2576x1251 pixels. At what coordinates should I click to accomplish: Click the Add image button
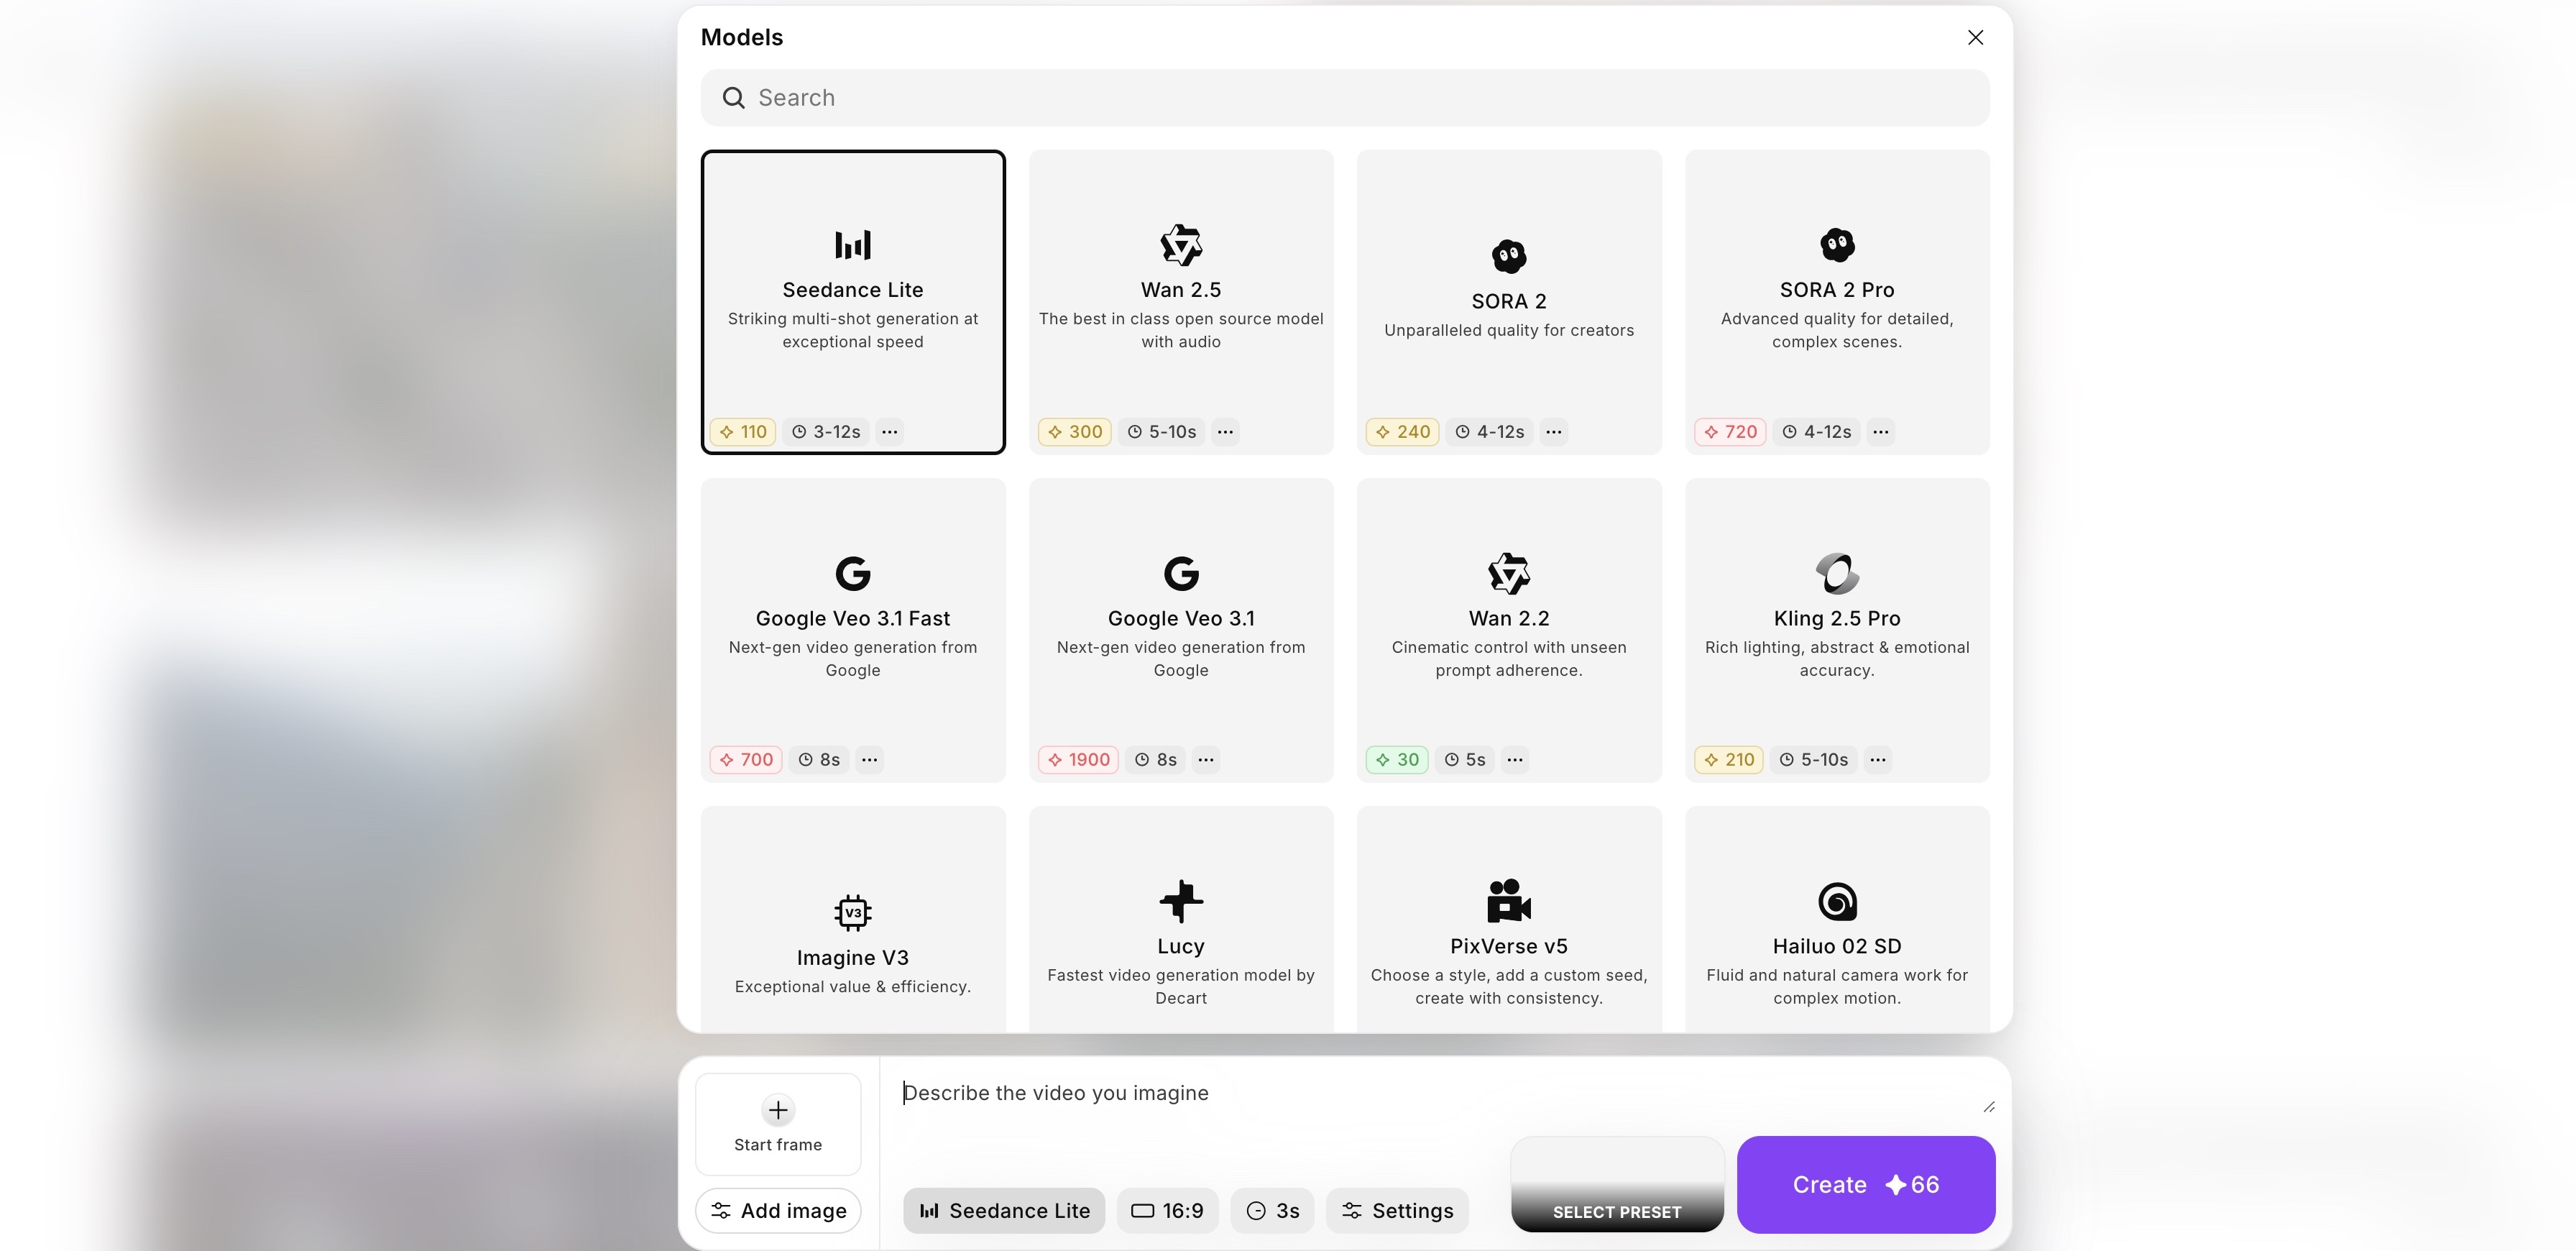[778, 1211]
